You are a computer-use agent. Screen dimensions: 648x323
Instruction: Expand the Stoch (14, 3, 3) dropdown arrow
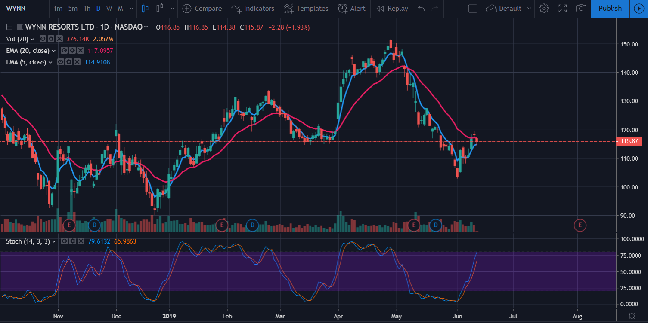click(54, 241)
